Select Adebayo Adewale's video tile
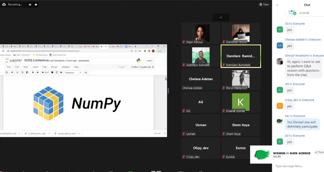This screenshot has width=324, height=172. coord(201,56)
